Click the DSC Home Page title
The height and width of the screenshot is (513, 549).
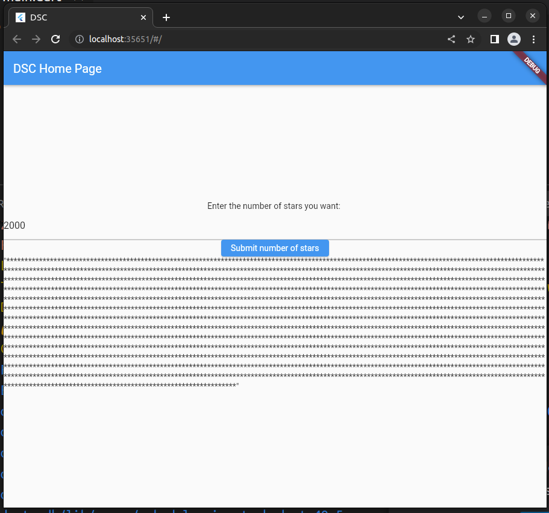[x=57, y=69]
